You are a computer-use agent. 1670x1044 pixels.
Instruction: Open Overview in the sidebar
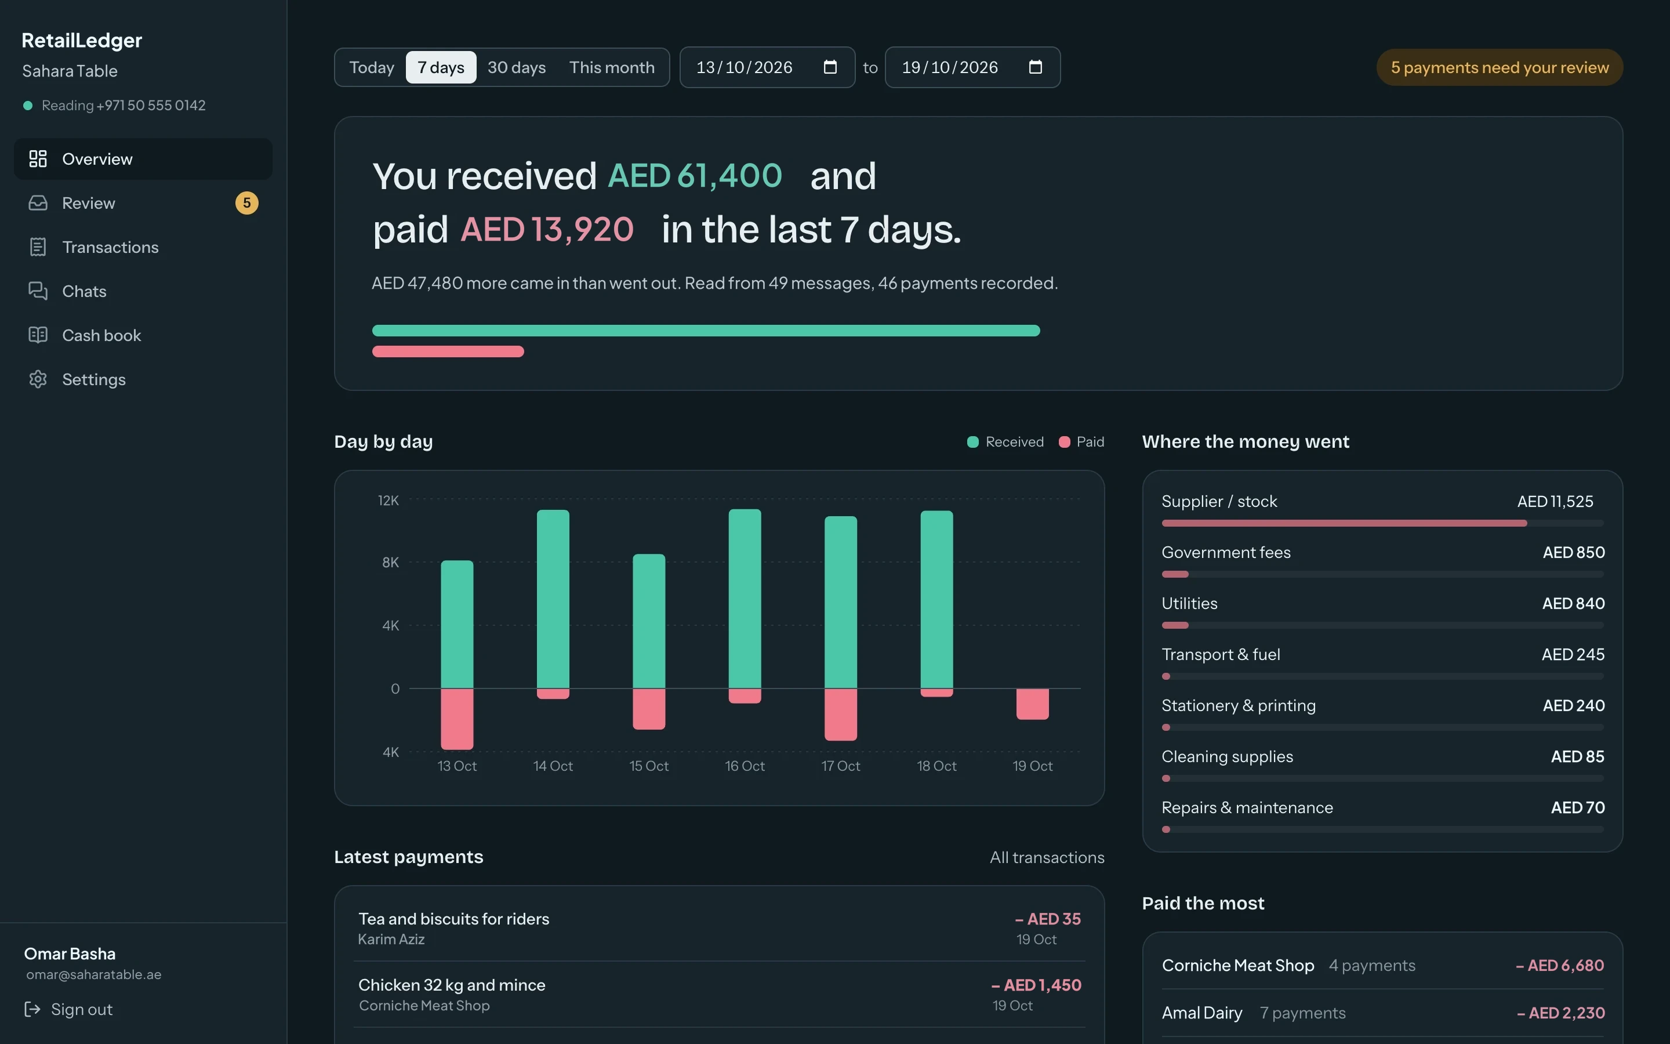coord(143,159)
